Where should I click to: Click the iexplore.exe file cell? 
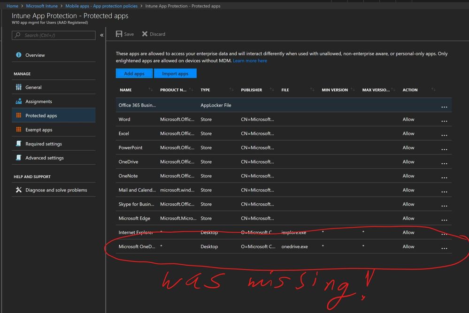tap(293, 232)
